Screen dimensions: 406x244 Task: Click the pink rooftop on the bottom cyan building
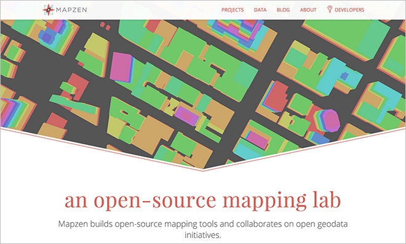pos(257,140)
